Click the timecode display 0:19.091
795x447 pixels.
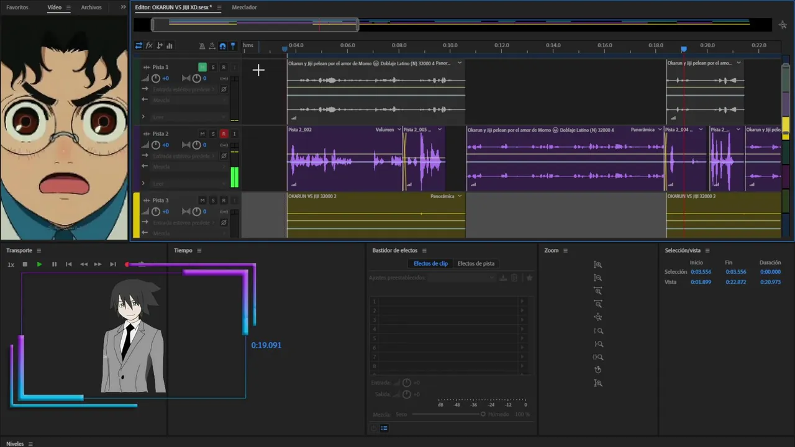266,345
